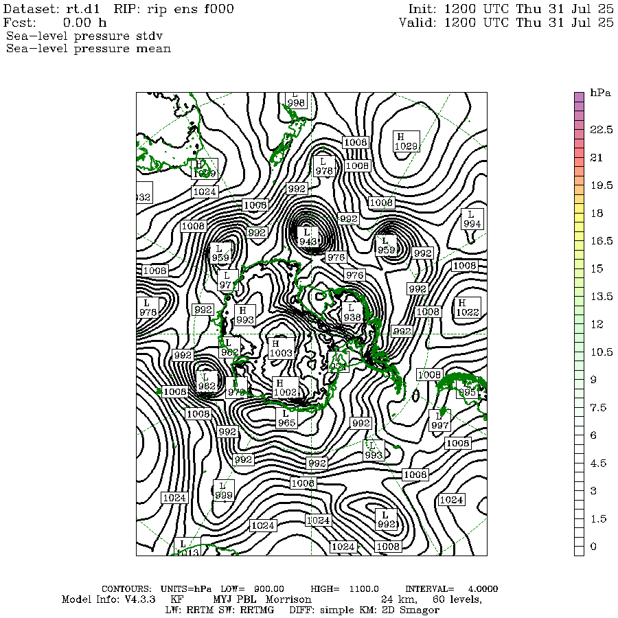Click the 3 value on the color scale
The image size is (618, 618).
pyautogui.click(x=593, y=491)
